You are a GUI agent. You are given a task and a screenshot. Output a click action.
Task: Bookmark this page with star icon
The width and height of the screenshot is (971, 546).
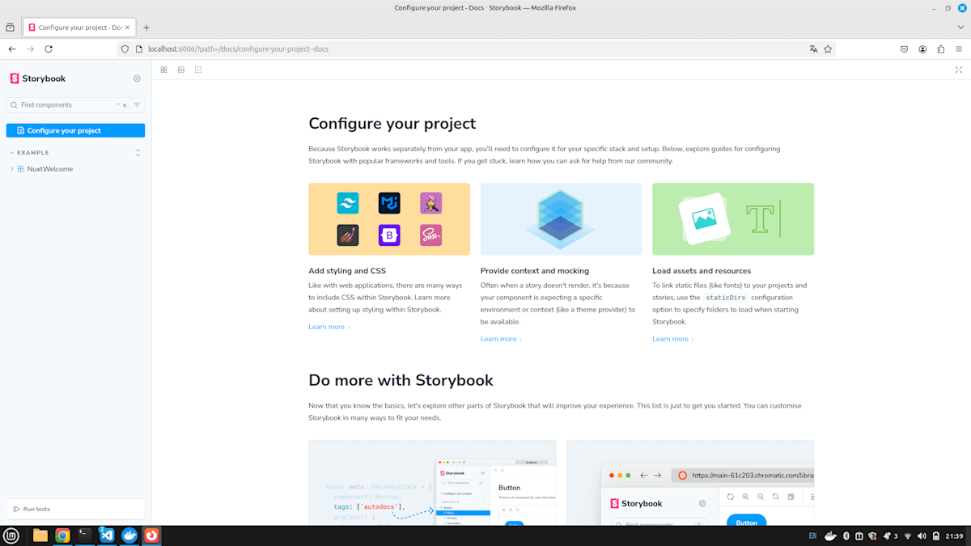pyautogui.click(x=828, y=49)
